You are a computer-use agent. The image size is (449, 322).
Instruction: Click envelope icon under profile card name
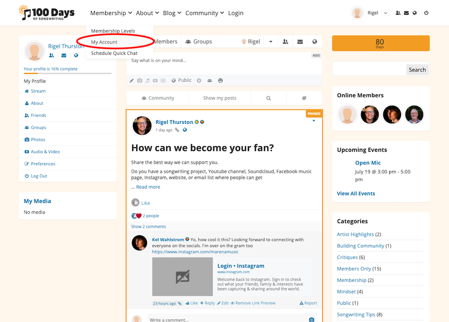click(x=64, y=55)
